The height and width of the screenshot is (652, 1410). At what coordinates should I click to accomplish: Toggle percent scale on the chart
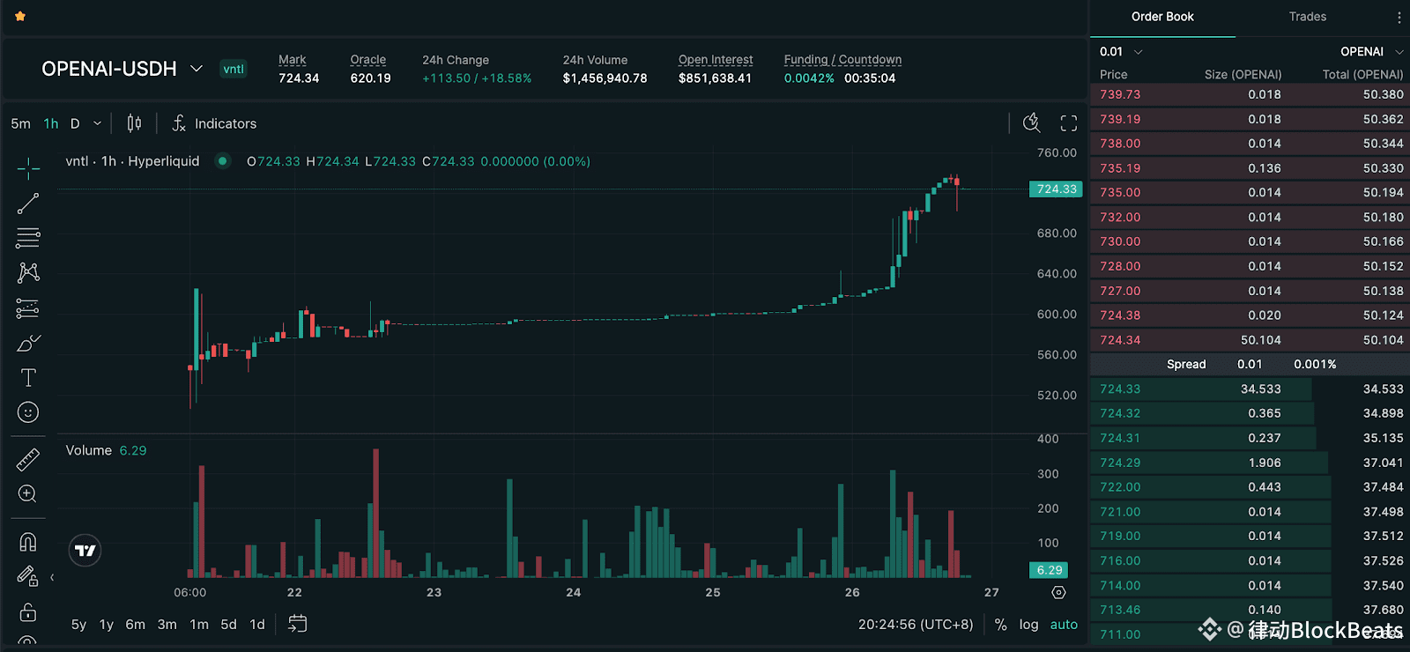point(1000,624)
